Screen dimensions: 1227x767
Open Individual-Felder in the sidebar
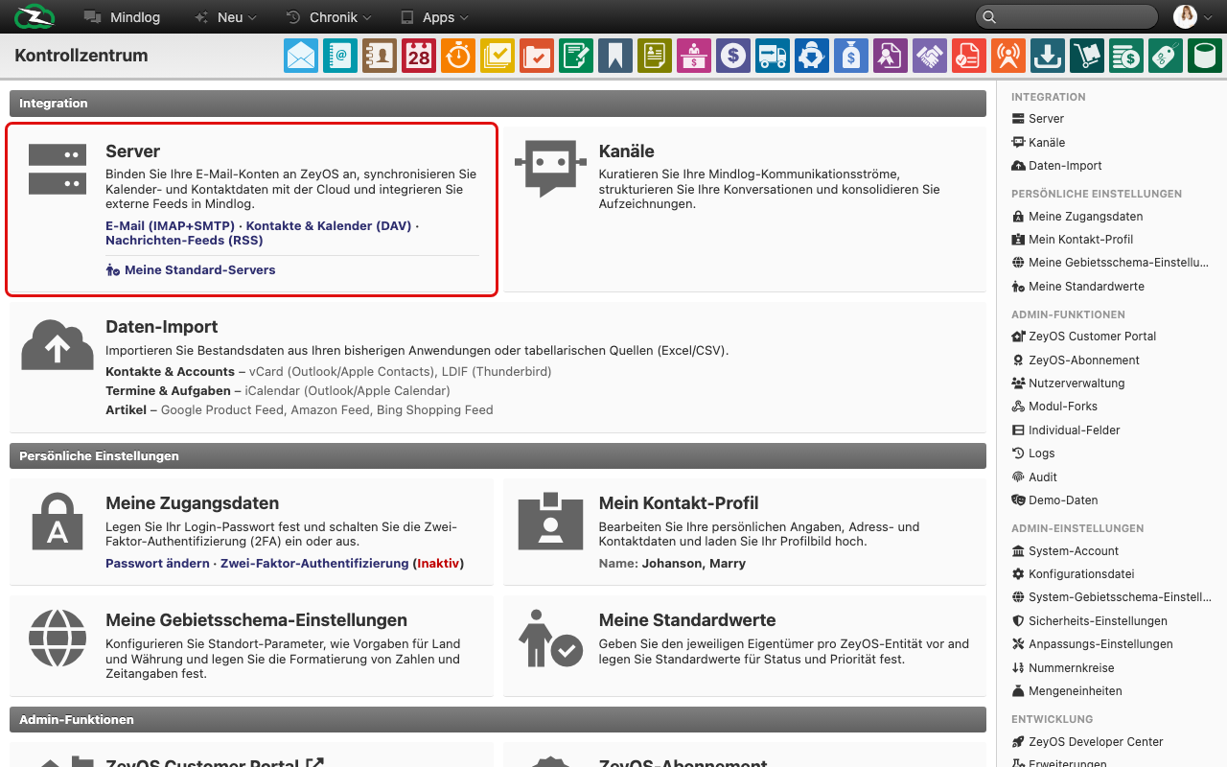click(1066, 430)
